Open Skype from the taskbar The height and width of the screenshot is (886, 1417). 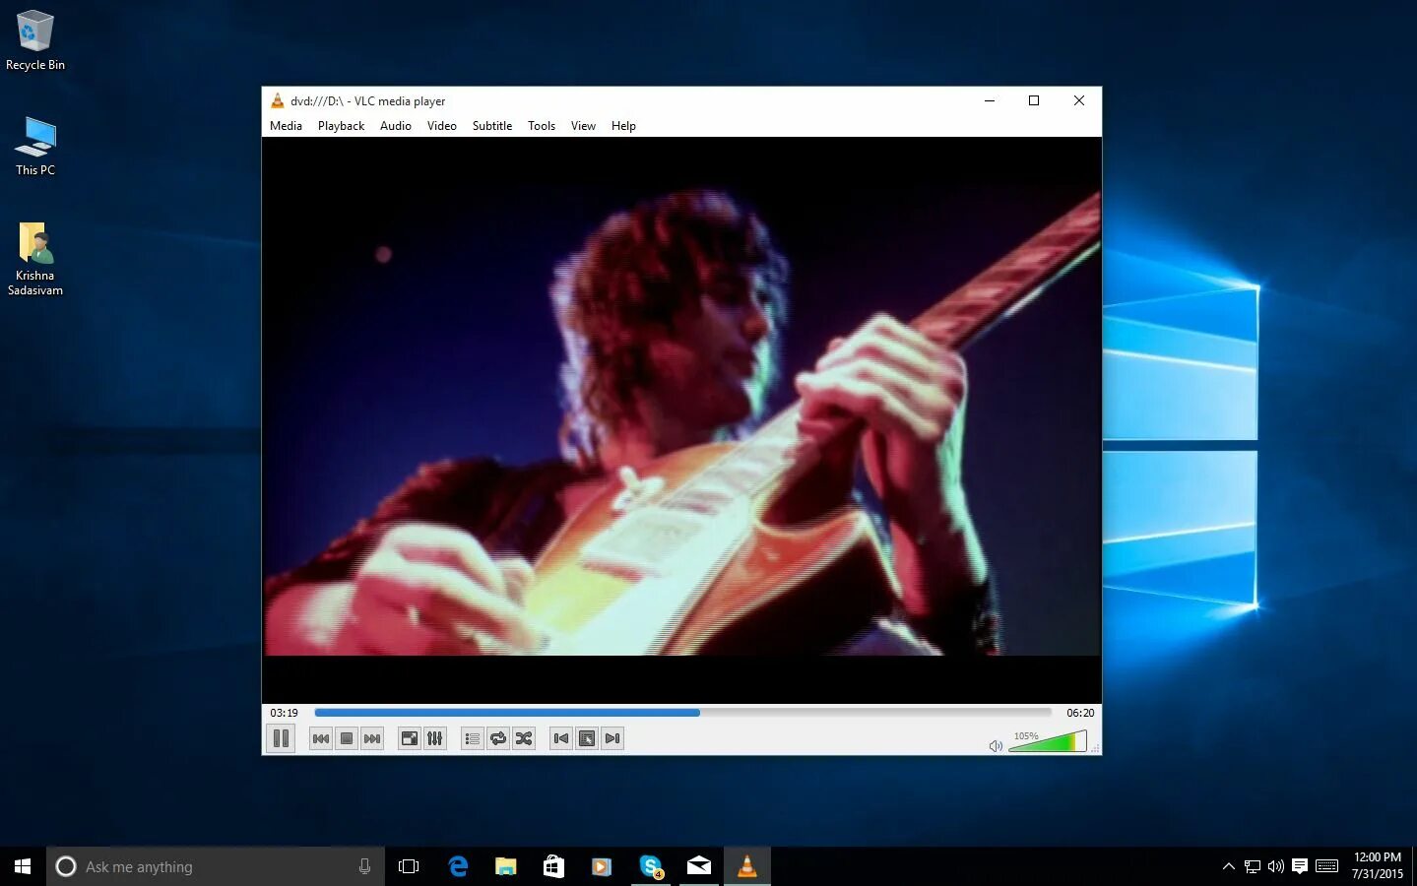(x=650, y=866)
